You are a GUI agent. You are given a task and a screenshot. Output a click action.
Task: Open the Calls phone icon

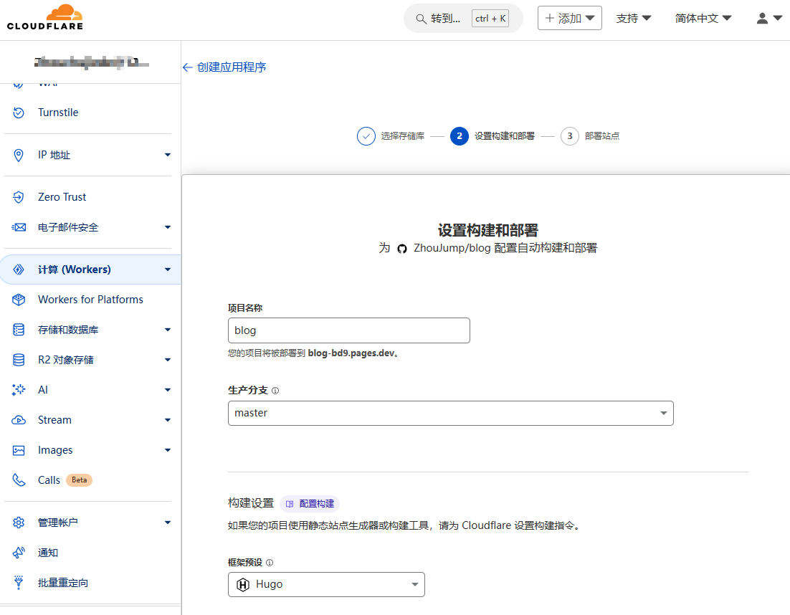click(x=19, y=480)
